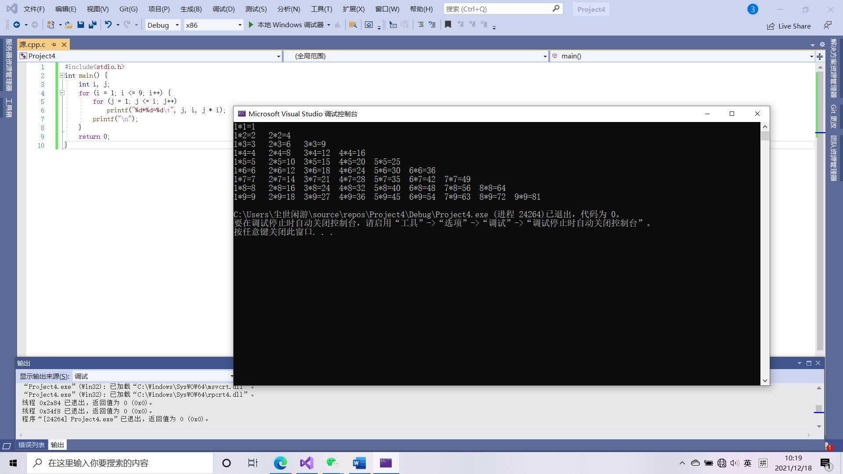Viewport: 843px width, 474px height.
Task: Toggle pin on the 源.cpp.c tab
Action: click(54, 44)
